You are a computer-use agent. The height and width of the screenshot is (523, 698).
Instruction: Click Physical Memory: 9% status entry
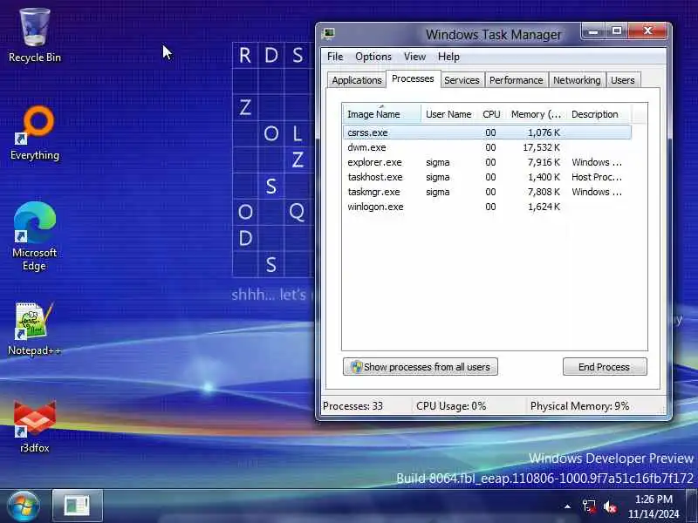pos(579,406)
